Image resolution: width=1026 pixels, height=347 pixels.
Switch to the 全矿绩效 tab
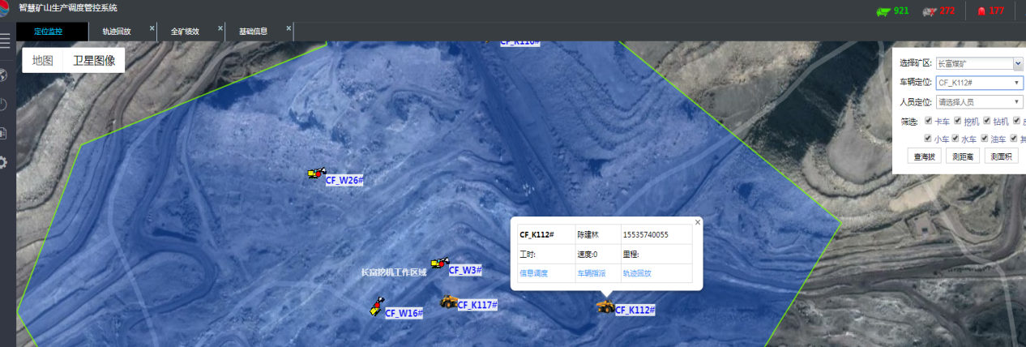click(x=184, y=32)
